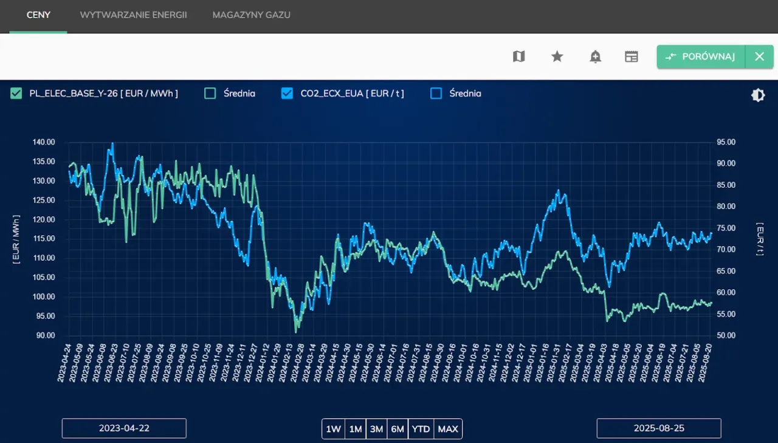Image resolution: width=778 pixels, height=443 pixels.
Task: Uncheck the CO2_ECX_EUA series checkbox
Action: [x=287, y=94]
